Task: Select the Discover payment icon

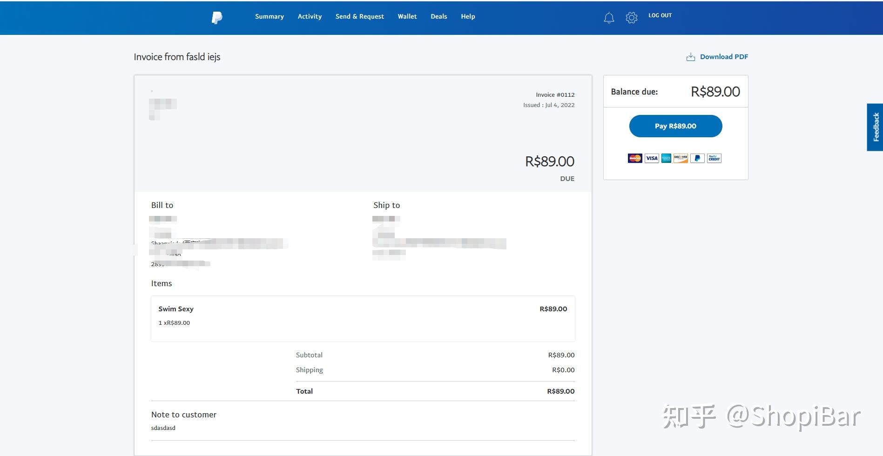Action: [x=681, y=158]
